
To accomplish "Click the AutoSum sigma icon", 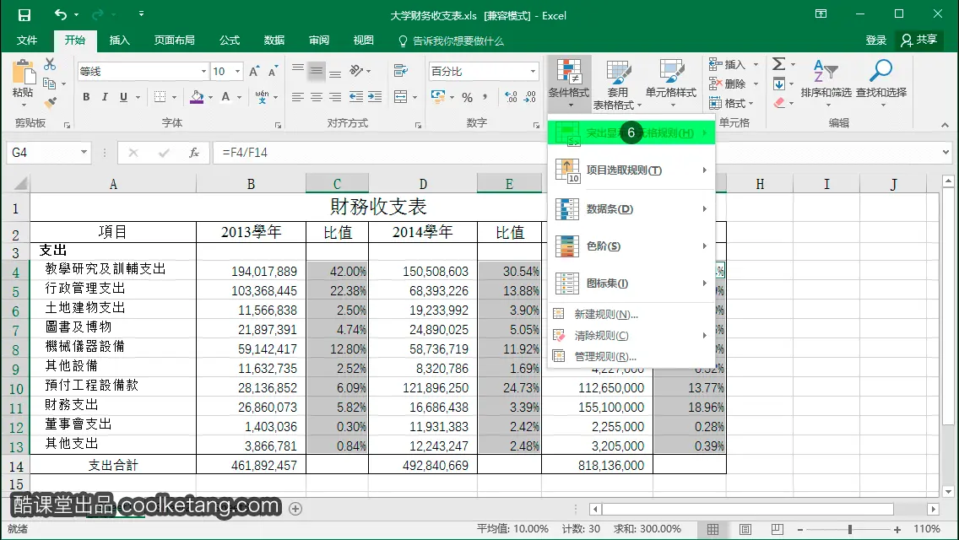I will point(778,63).
